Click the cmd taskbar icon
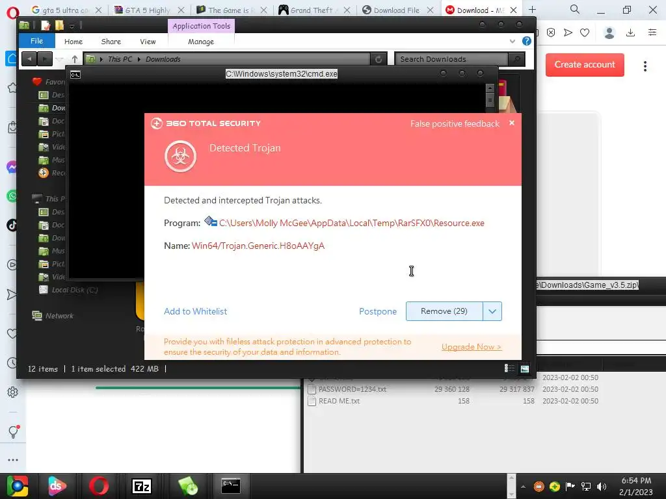Screen dimensions: 666x499 [x=231, y=486]
